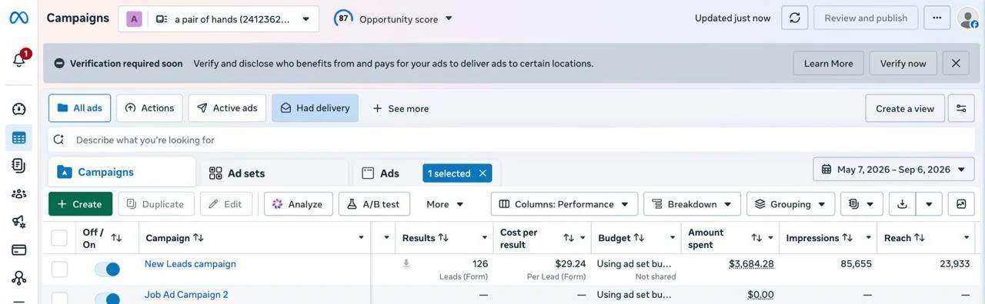Select the Campaigns table icon in sidebar
985x304 pixels.
pos(19,138)
